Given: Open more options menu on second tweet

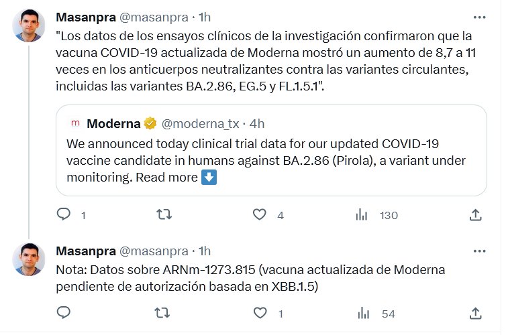Looking at the screenshot, I should 479,251.
